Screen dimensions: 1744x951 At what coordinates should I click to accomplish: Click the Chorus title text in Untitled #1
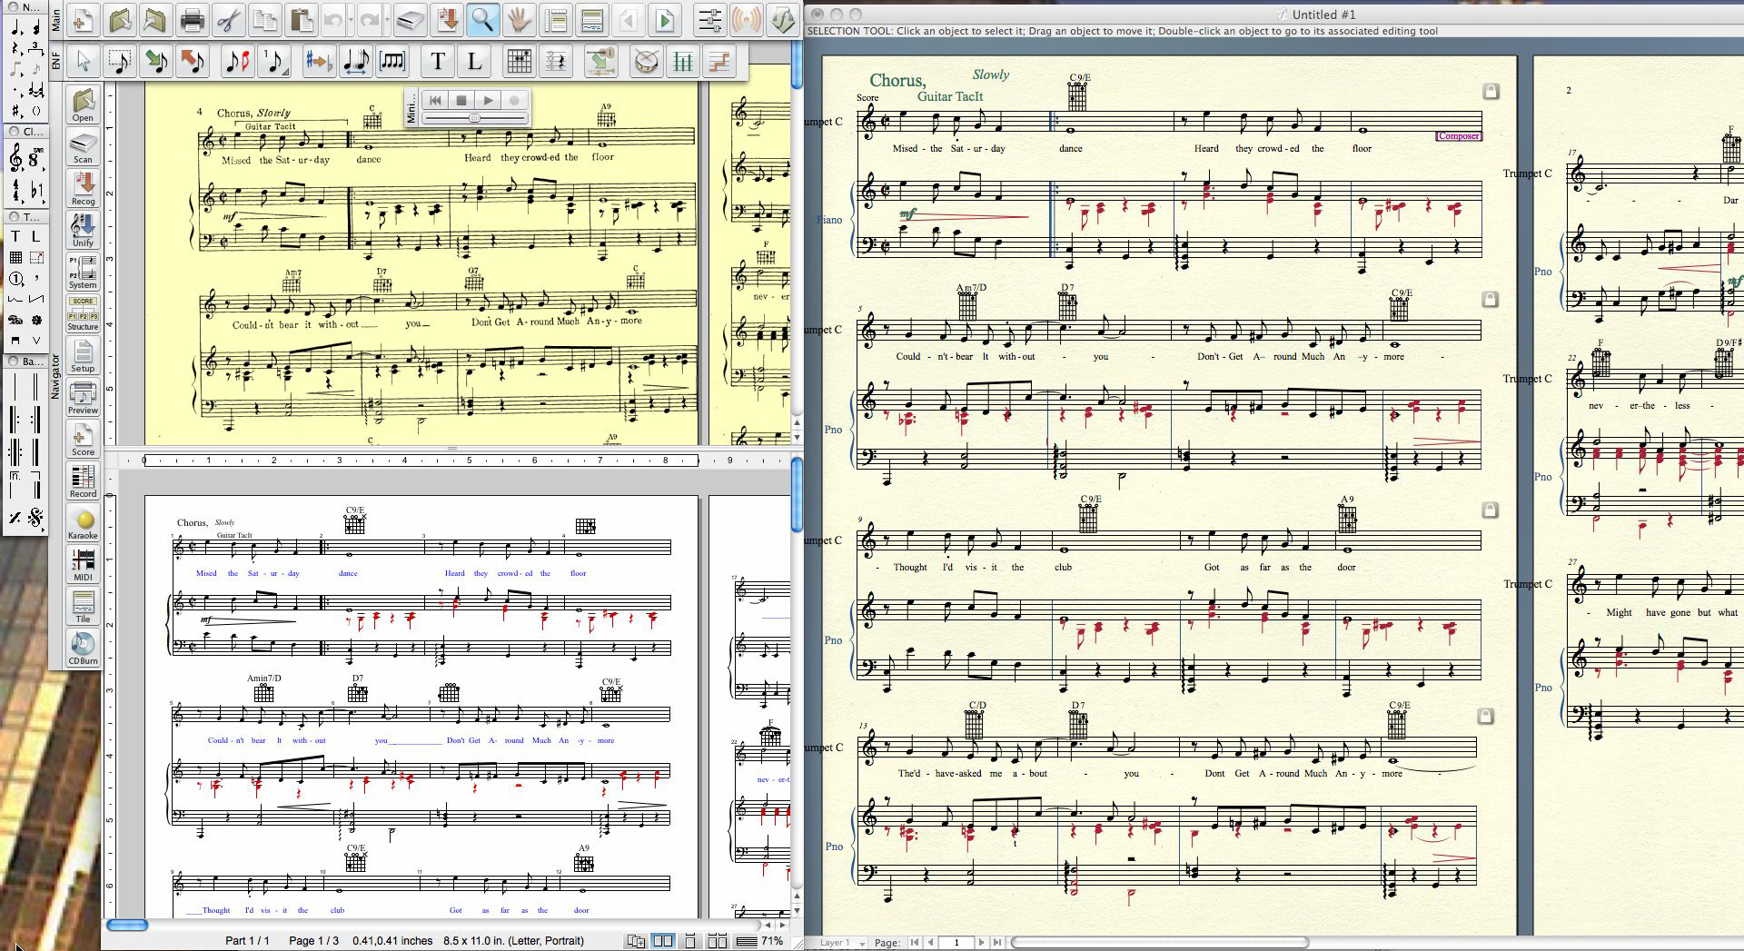[x=897, y=81]
